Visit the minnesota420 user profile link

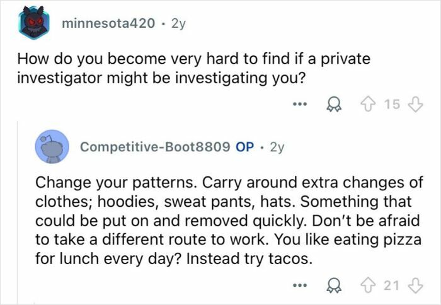click(108, 23)
